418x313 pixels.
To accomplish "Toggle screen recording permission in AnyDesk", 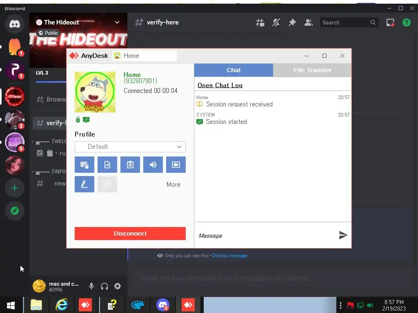I will coord(176,165).
